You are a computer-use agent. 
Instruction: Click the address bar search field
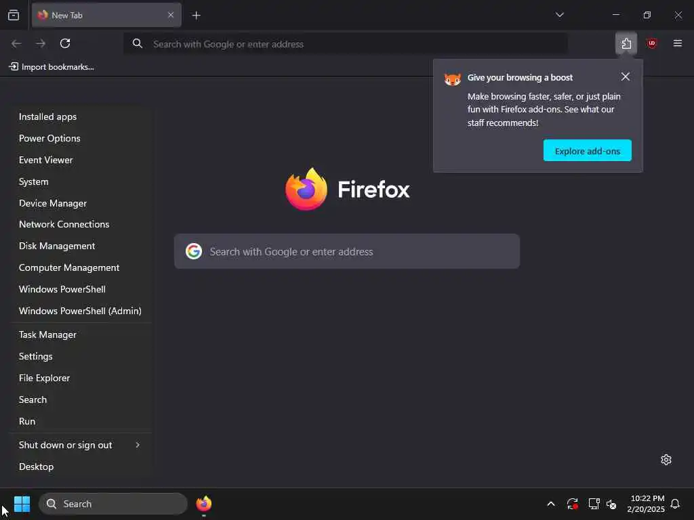[x=345, y=44]
